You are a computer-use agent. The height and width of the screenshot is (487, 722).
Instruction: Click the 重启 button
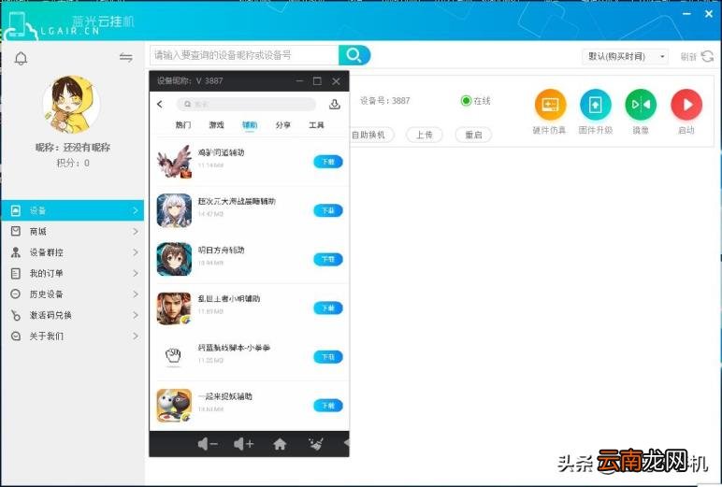click(x=473, y=135)
